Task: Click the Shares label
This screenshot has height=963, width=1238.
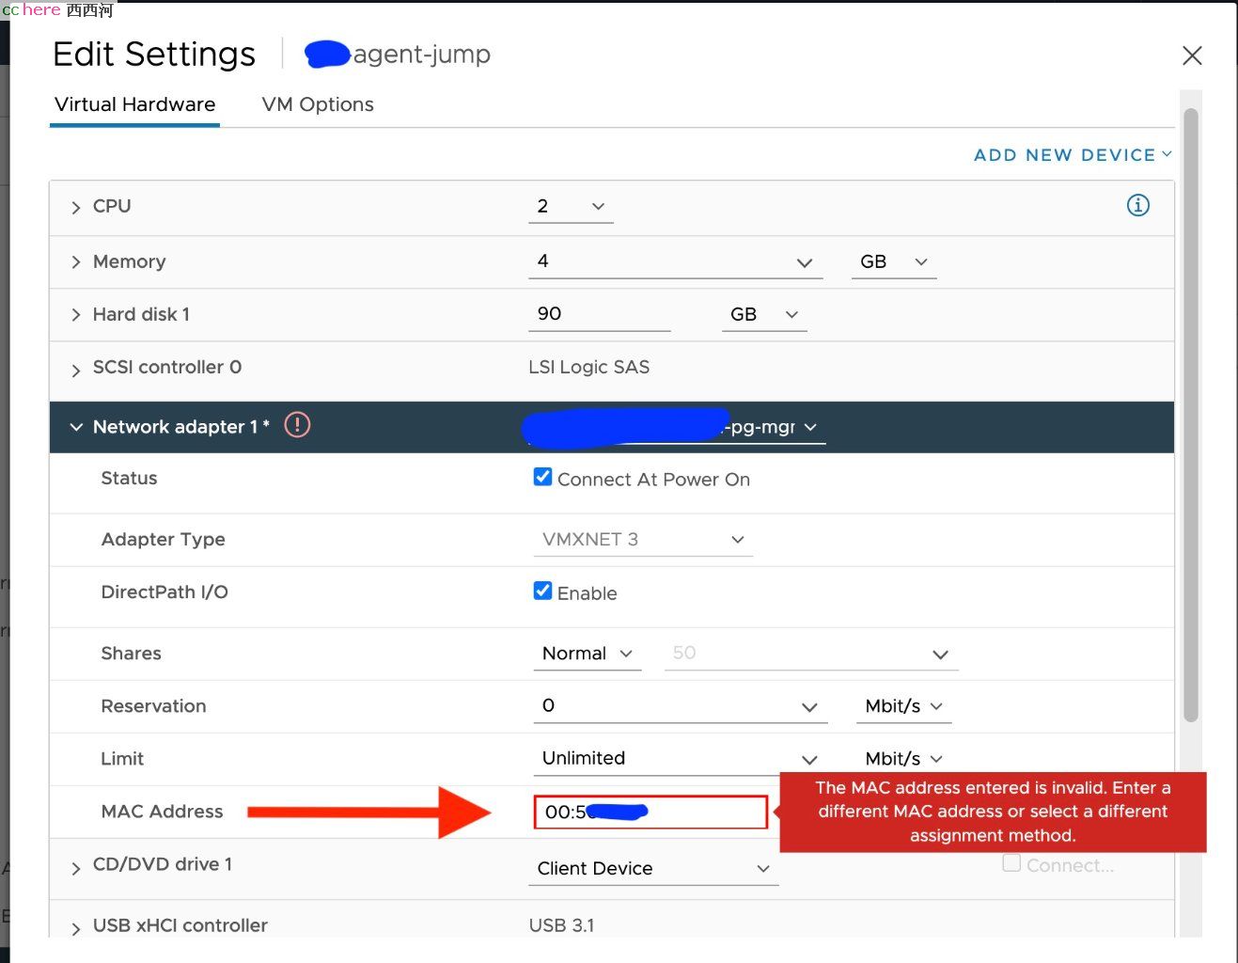Action: click(x=131, y=654)
